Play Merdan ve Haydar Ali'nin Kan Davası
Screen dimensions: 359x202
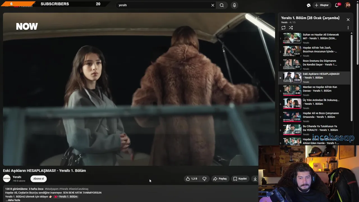coord(314,91)
